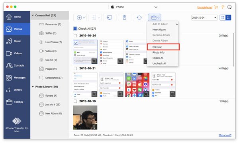Select the last 2019-10-21 screenshot thumbnail

point(163,85)
